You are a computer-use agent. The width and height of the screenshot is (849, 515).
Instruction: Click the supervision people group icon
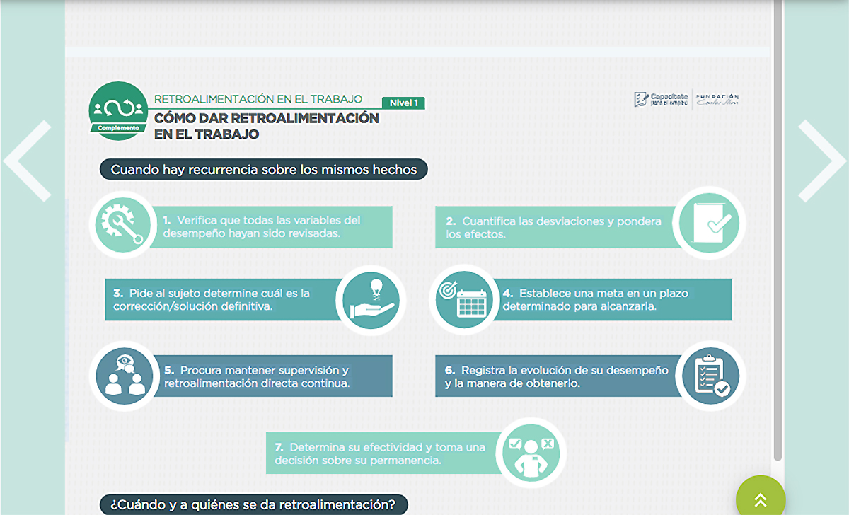(x=122, y=376)
